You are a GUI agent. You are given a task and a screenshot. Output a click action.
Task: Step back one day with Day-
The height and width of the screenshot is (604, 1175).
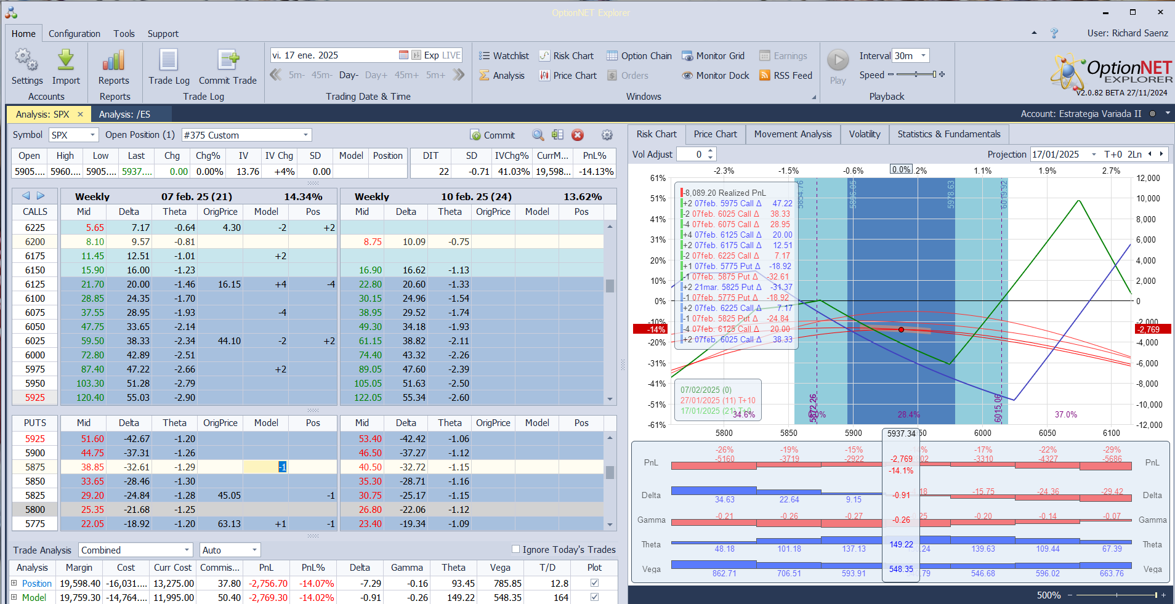(x=349, y=75)
